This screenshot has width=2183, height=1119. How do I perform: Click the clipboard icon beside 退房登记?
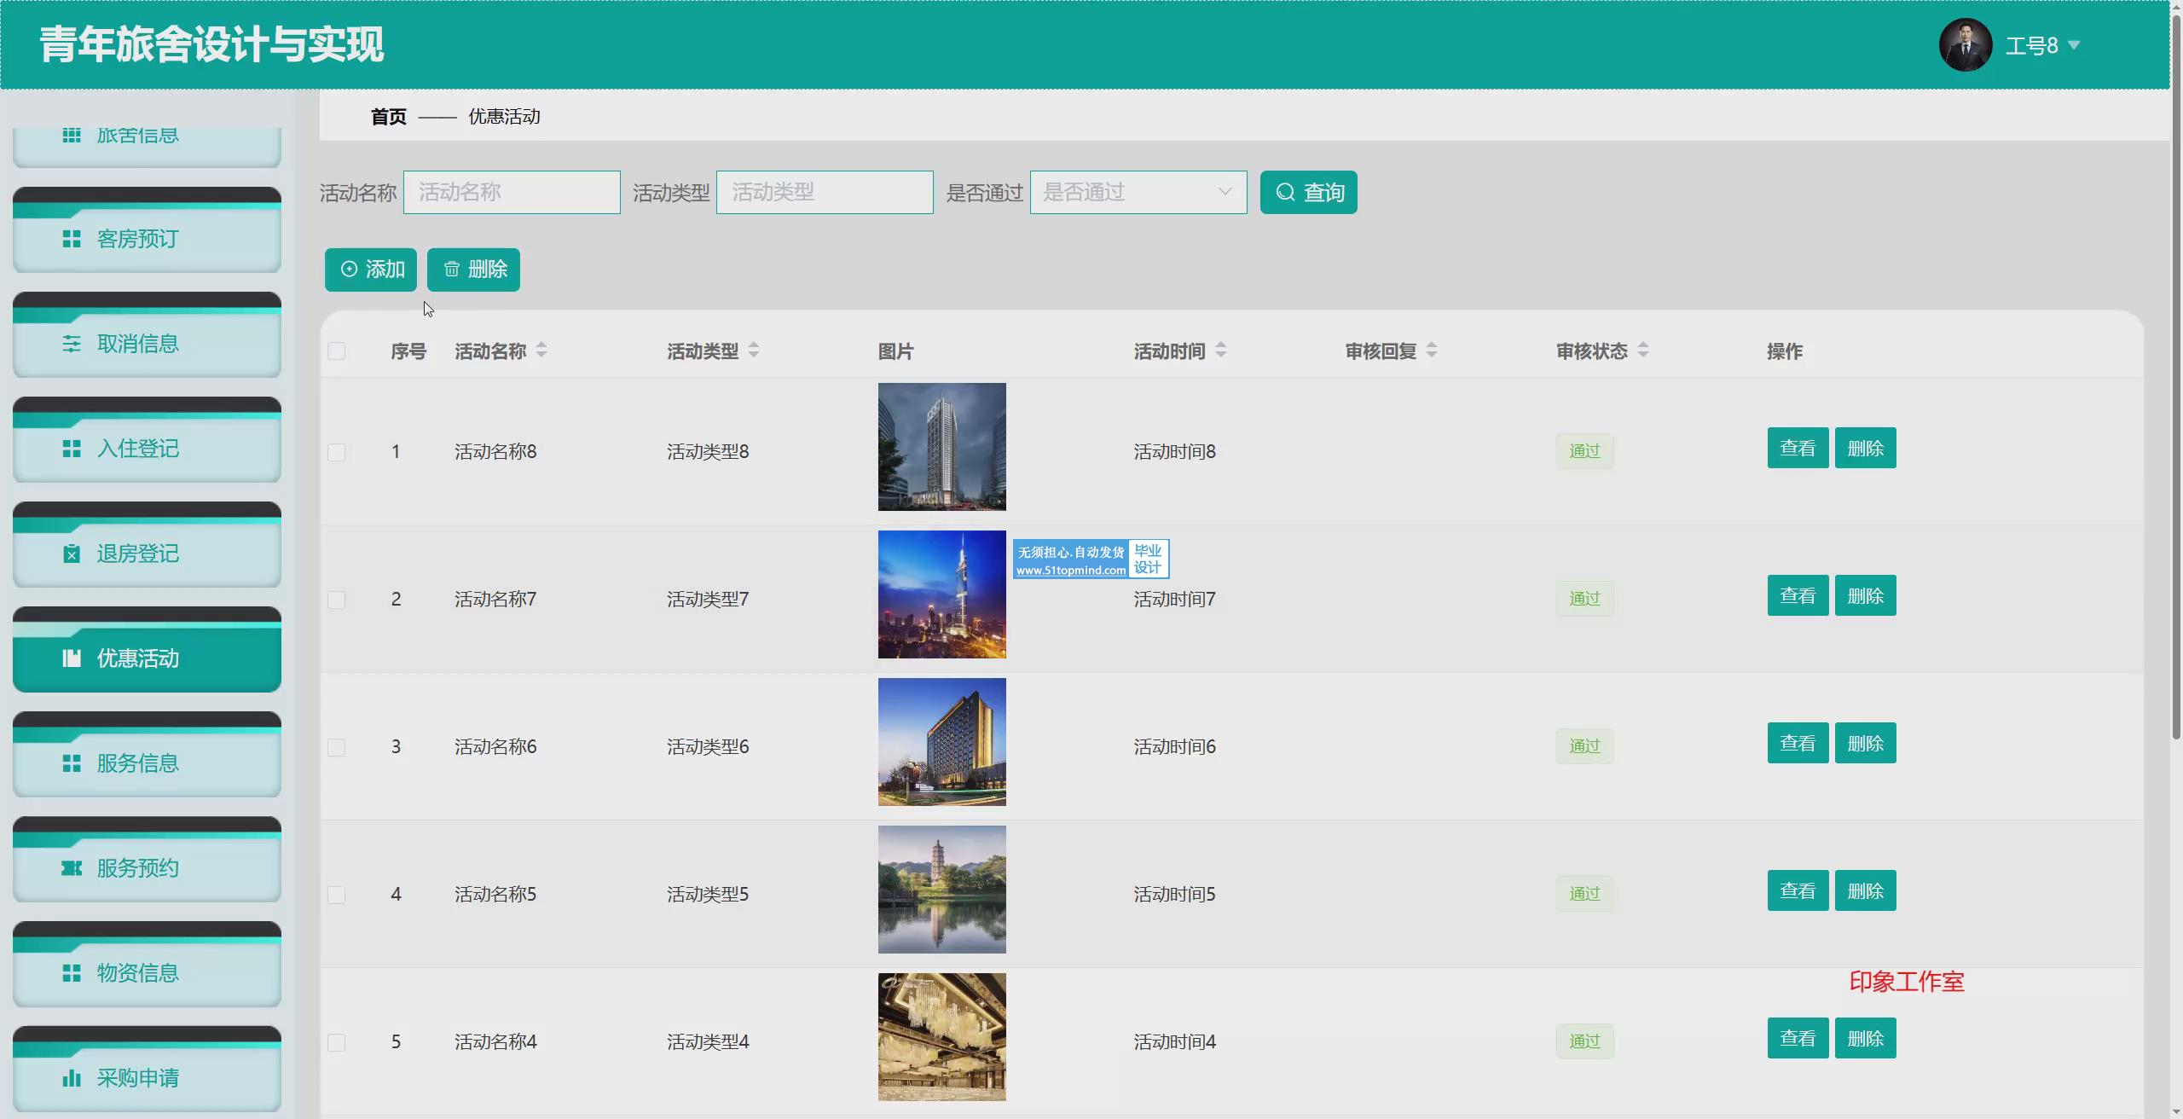72,554
